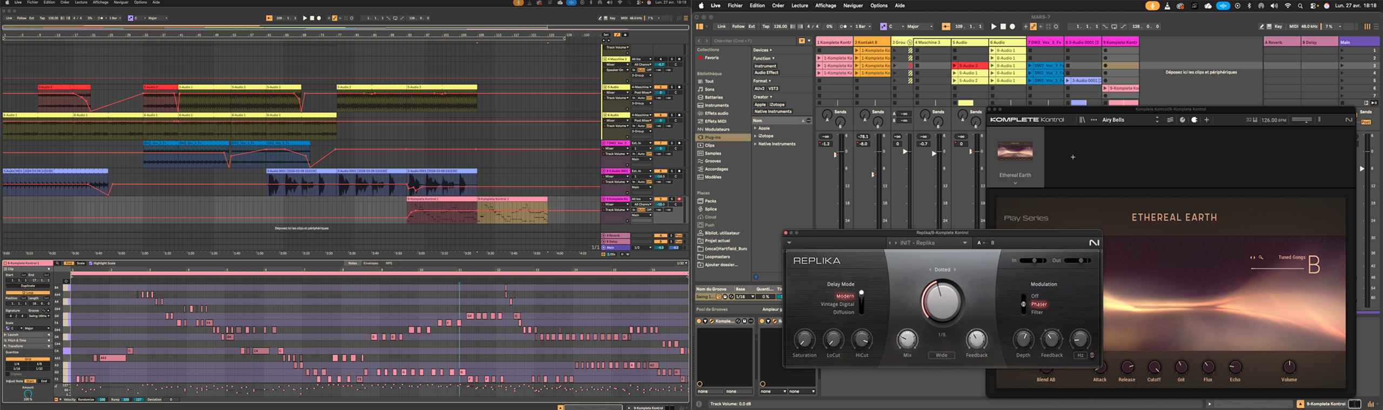Viewport: 1383px width, 410px height.
Task: Click the Info view icon beside Track Volume status
Action: 699,404
